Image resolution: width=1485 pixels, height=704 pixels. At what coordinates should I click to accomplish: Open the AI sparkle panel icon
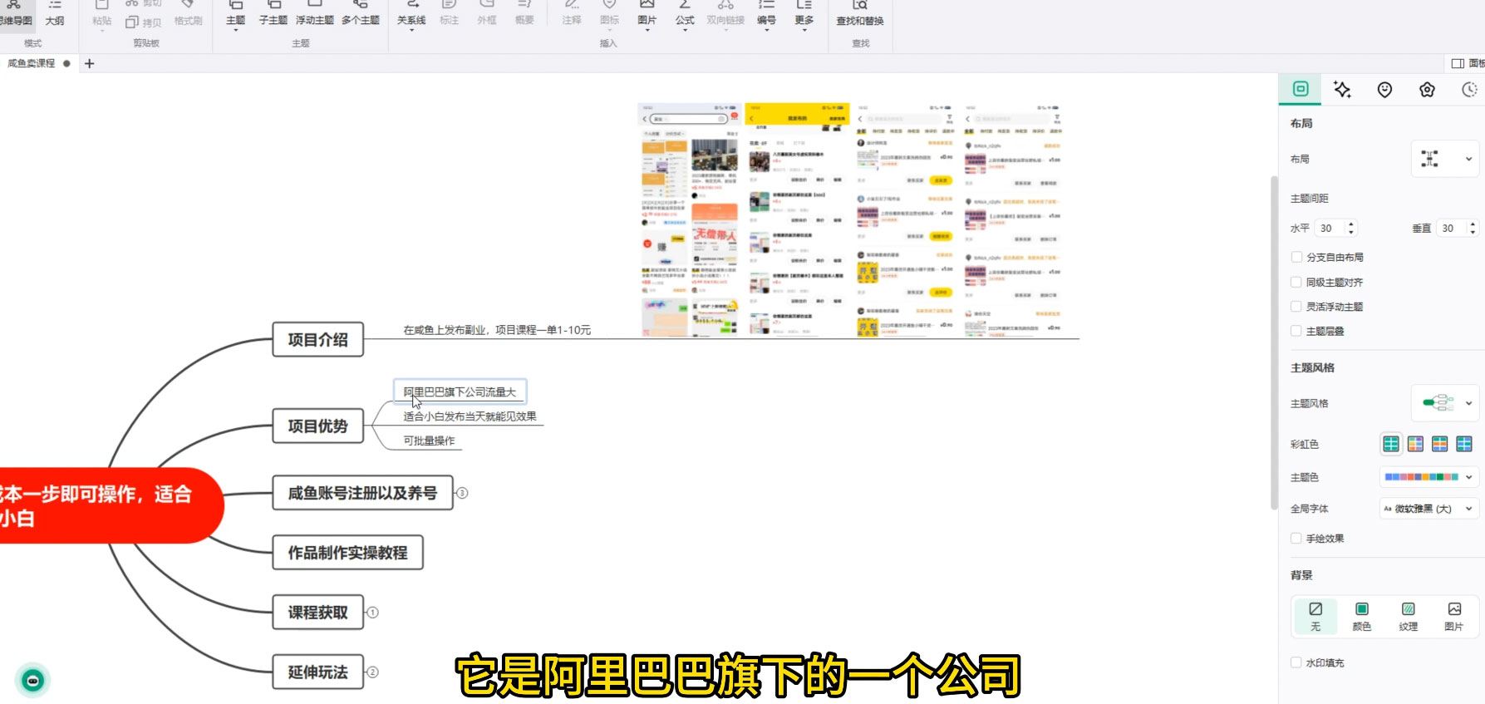[1342, 90]
